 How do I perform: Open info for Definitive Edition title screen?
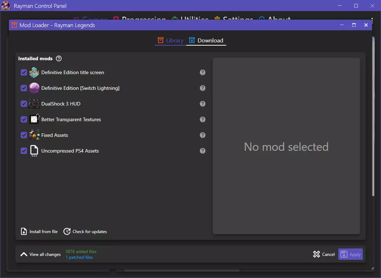(203, 72)
